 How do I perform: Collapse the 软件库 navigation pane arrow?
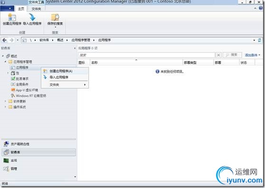(75, 48)
